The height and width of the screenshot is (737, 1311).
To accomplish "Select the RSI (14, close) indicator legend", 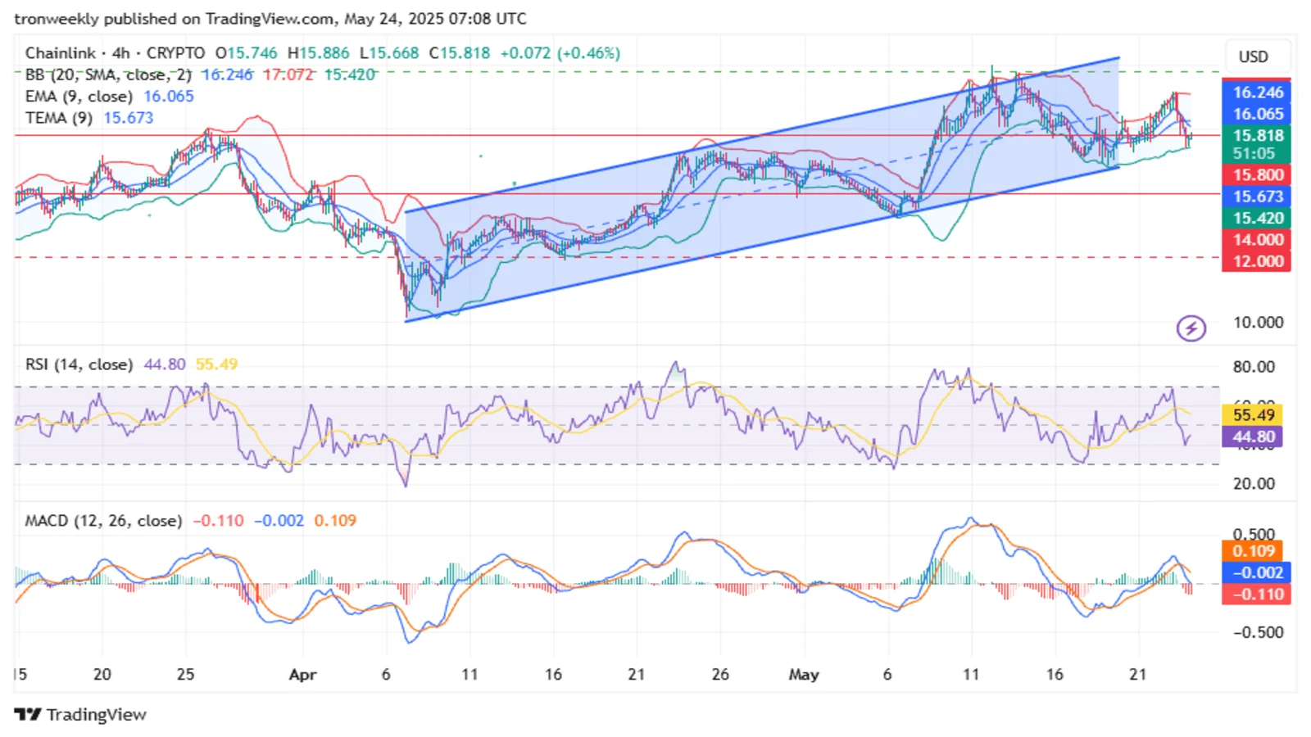I will (x=79, y=364).
